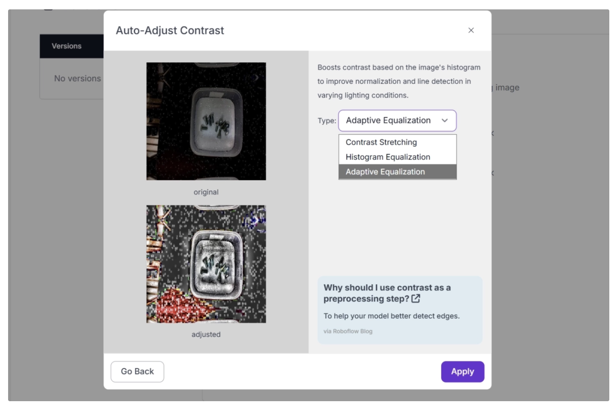614x408 pixels.
Task: Click the Type: label
Action: (327, 121)
